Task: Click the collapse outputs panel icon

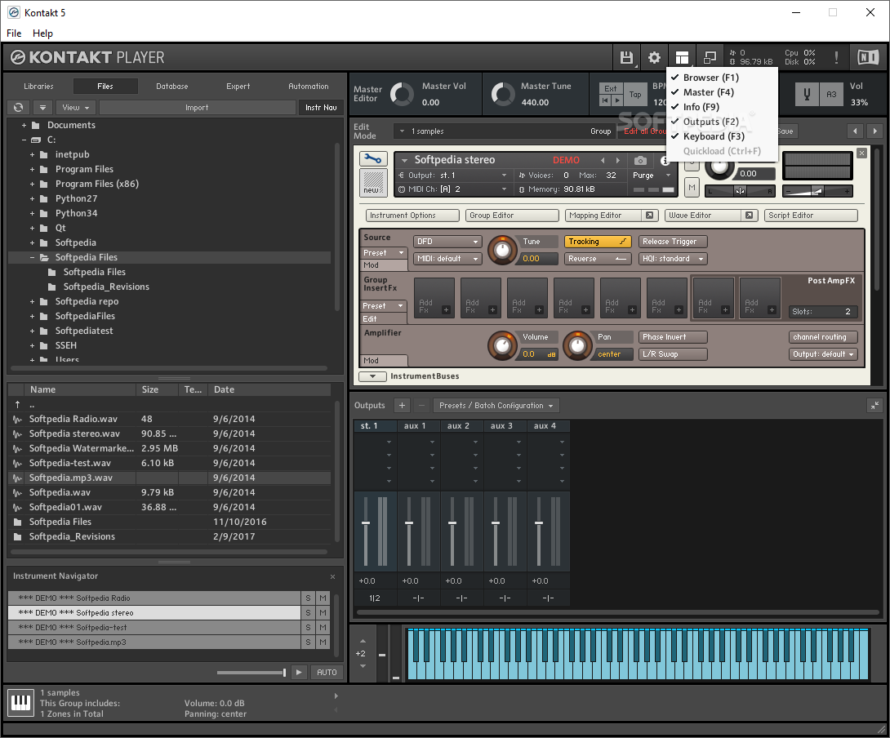Action: click(x=874, y=406)
